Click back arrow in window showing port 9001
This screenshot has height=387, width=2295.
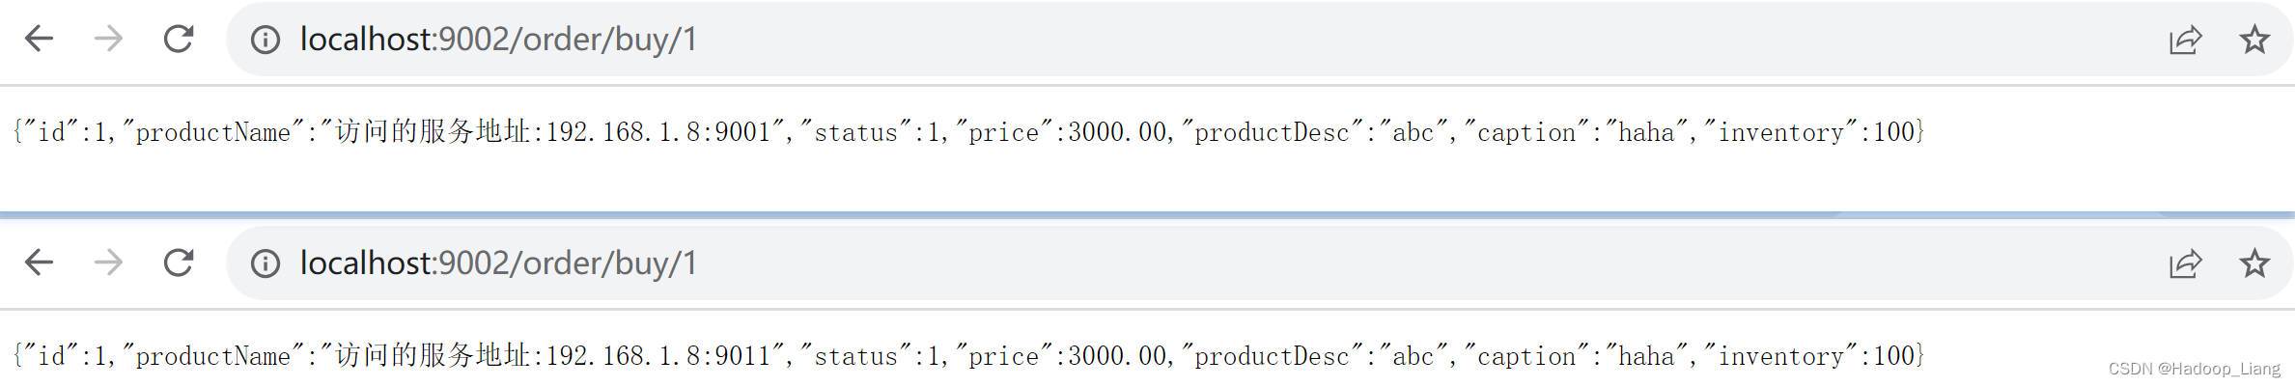39,39
